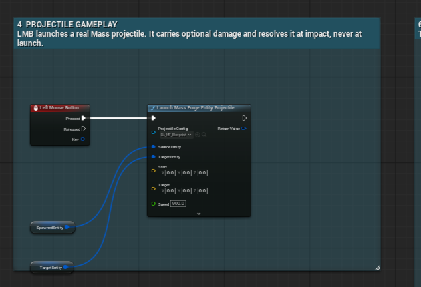Click the Spawned Entity variable output pin

(67, 227)
